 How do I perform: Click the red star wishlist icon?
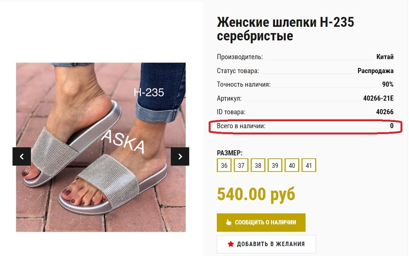tap(230, 244)
